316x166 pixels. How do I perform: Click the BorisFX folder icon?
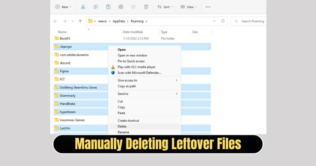point(57,38)
